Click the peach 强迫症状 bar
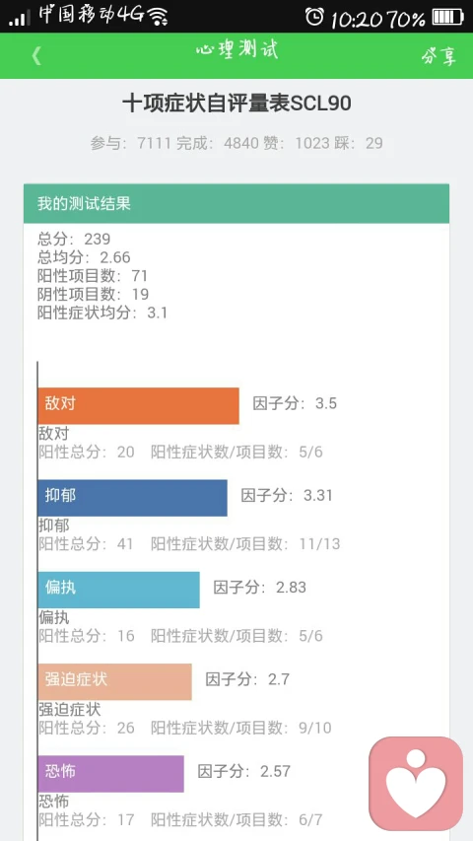This screenshot has height=841, width=473. point(114,681)
